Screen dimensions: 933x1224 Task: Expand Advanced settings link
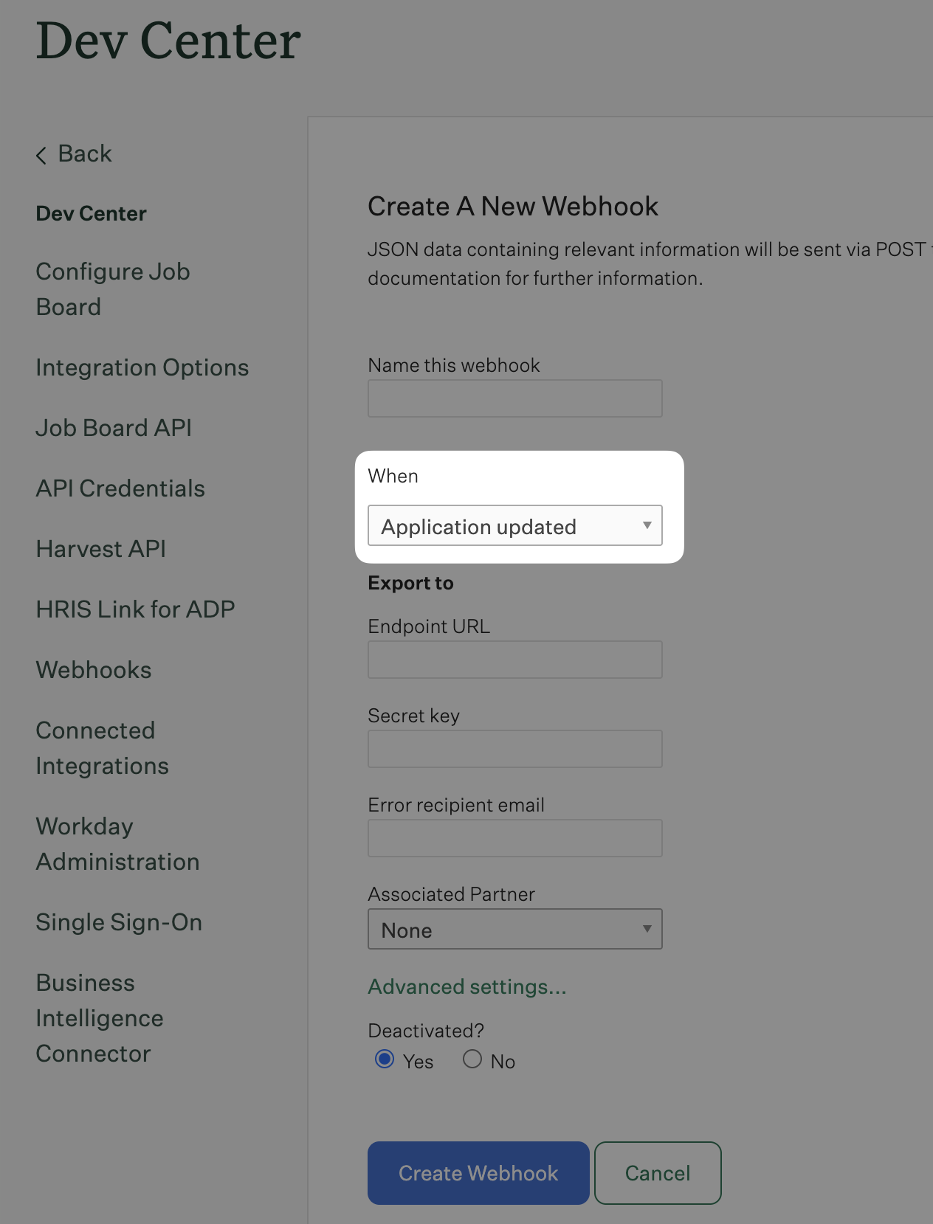click(x=467, y=987)
